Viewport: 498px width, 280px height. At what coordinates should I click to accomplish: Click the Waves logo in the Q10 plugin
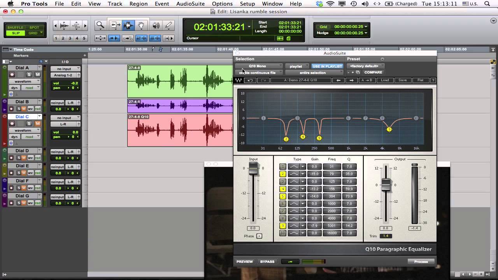pos(238,80)
